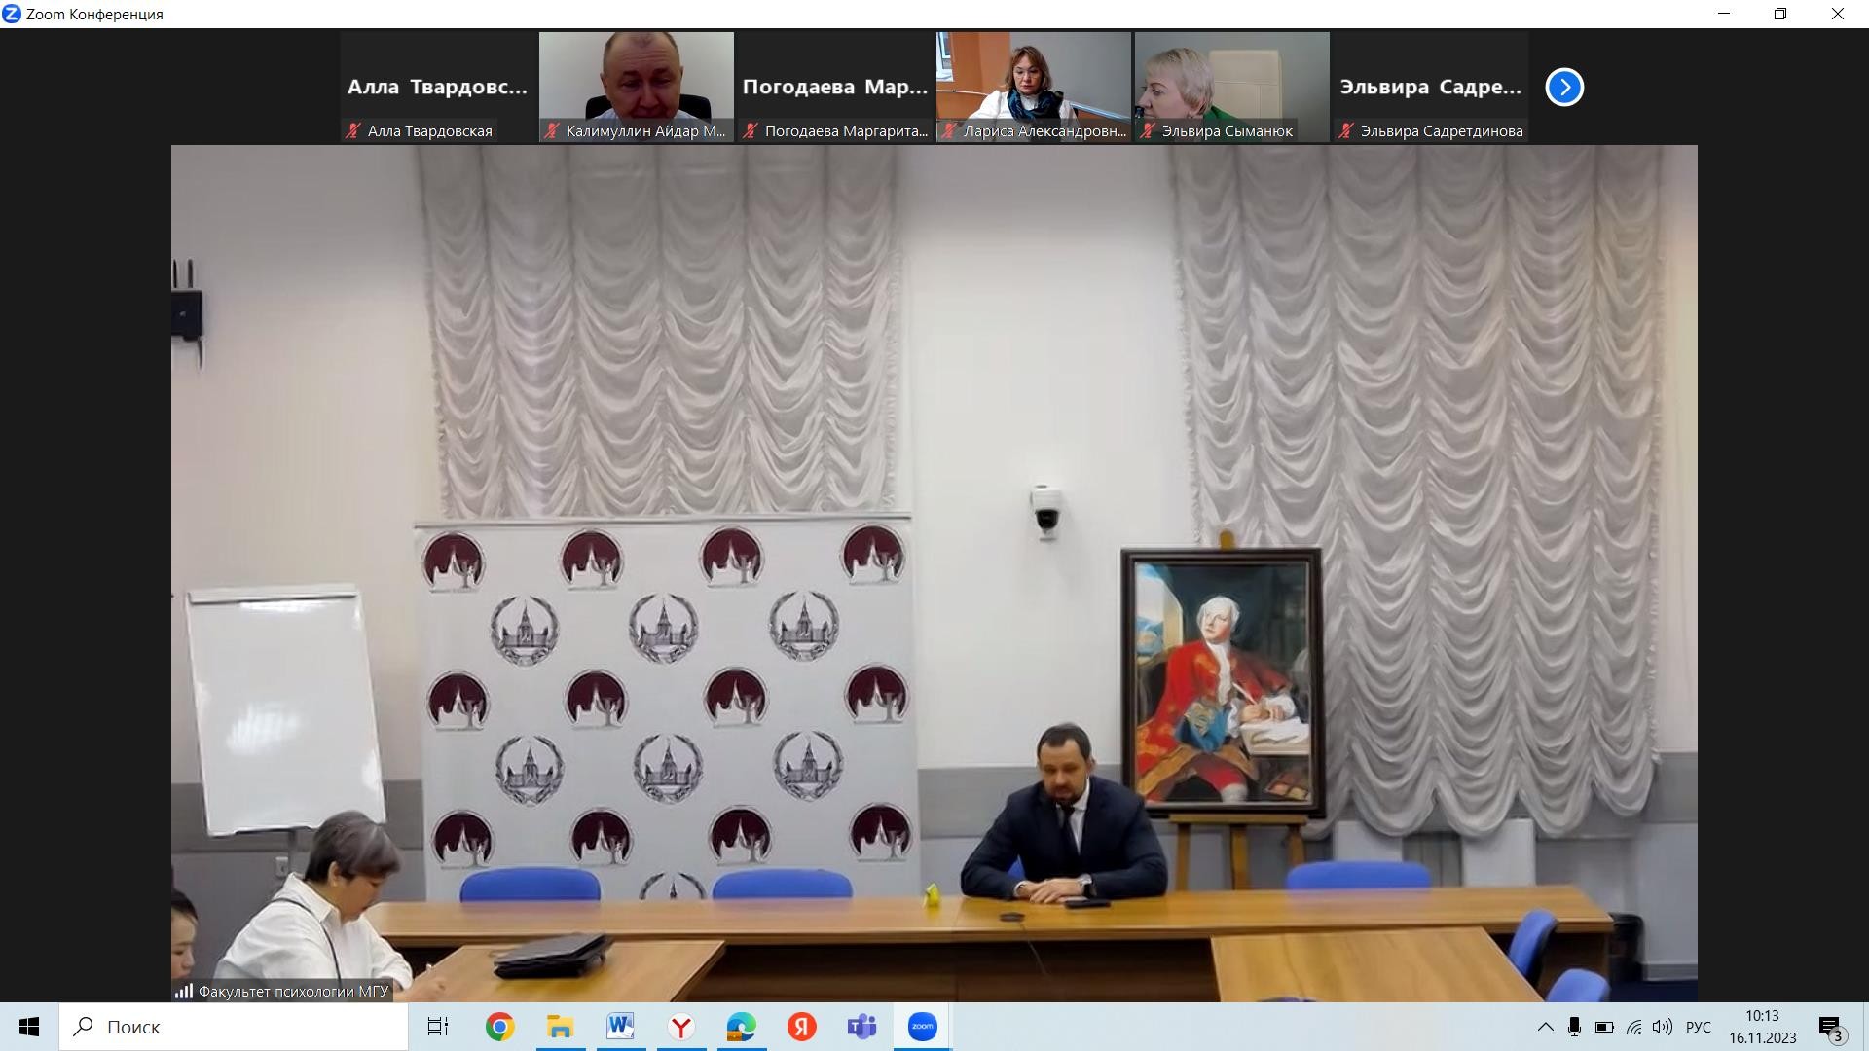The width and height of the screenshot is (1869, 1051).
Task: Open Google Chrome from the taskbar
Action: (500, 1027)
